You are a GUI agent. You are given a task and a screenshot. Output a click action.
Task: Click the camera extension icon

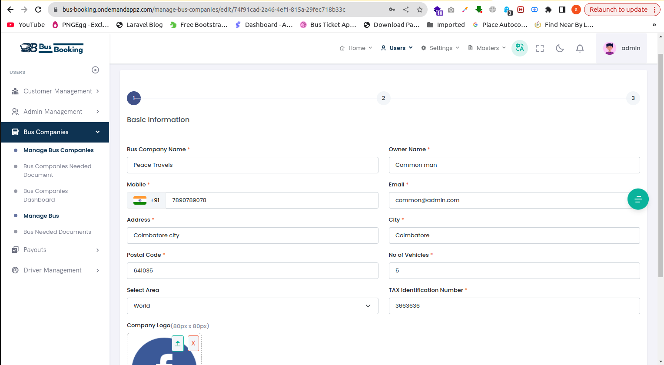(x=451, y=10)
